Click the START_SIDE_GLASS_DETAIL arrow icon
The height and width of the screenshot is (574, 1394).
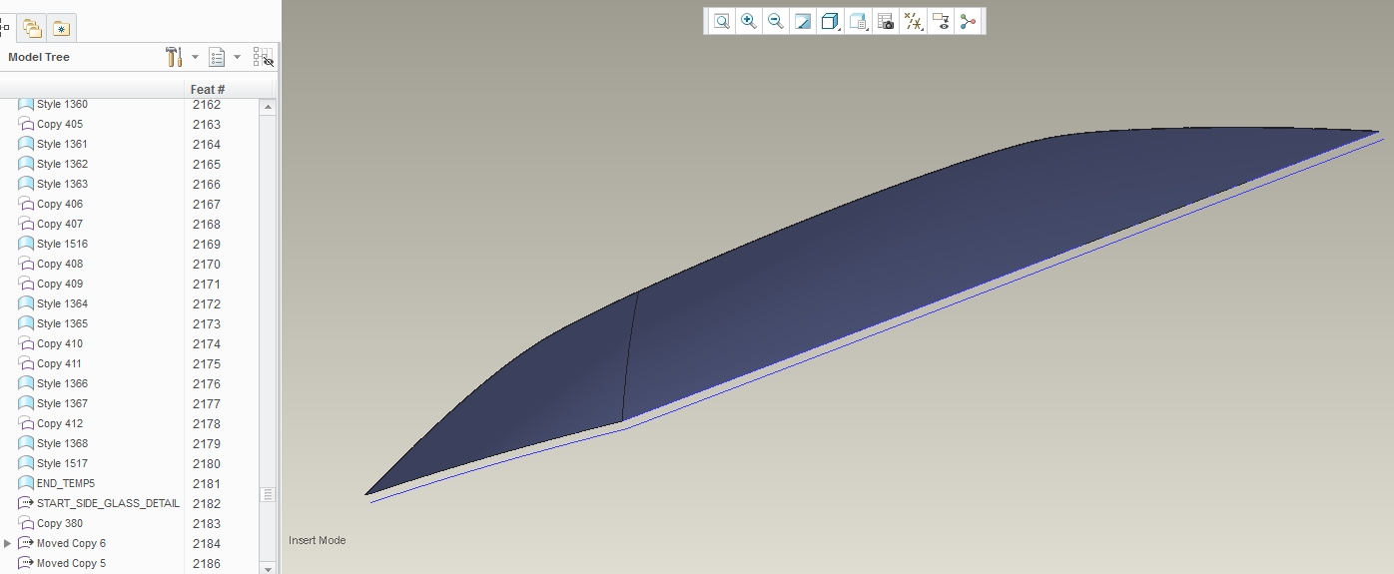(x=26, y=503)
